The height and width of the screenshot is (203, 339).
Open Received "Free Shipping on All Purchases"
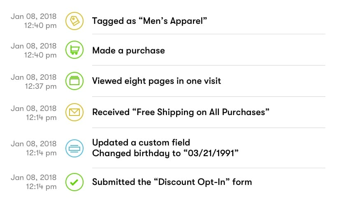[181, 112]
